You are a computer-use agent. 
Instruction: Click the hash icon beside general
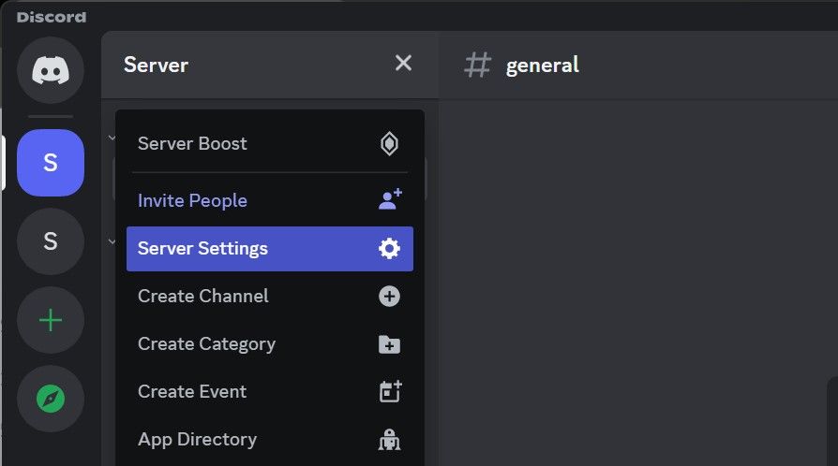click(x=478, y=65)
